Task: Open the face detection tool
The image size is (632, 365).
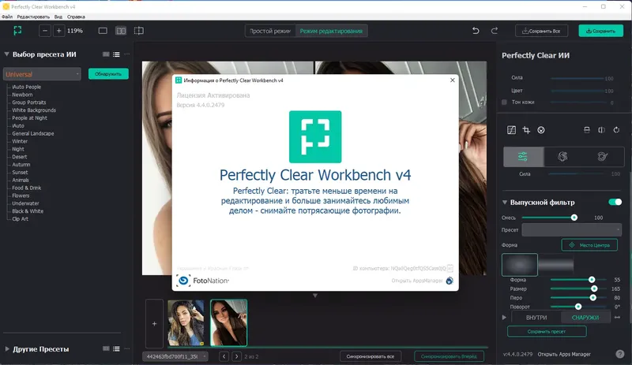Action: (x=541, y=130)
